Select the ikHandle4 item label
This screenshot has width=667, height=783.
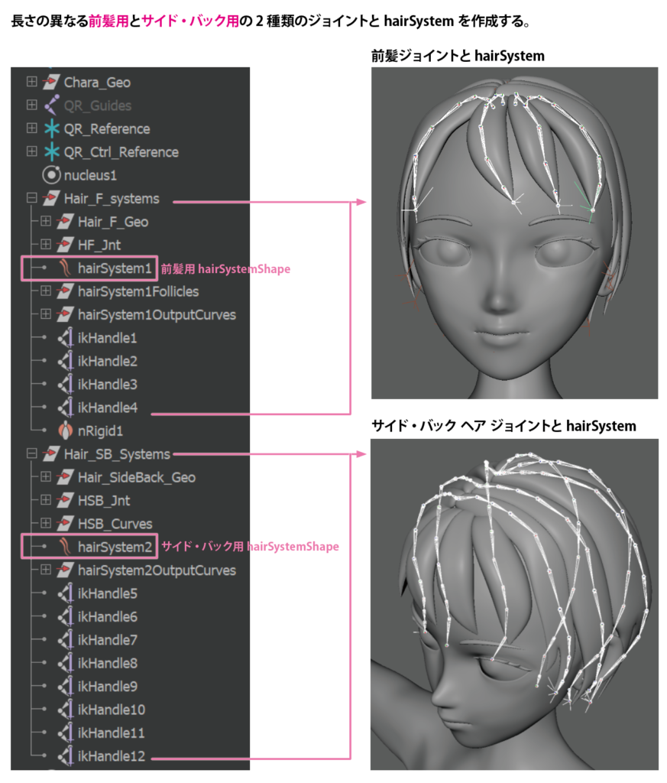(108, 408)
